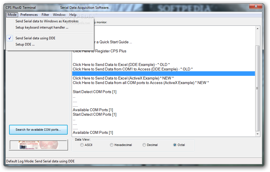Image resolution: width=270 pixels, height=172 pixels.
Task: Click the blue highlighted empty row
Action: tap(163, 74)
